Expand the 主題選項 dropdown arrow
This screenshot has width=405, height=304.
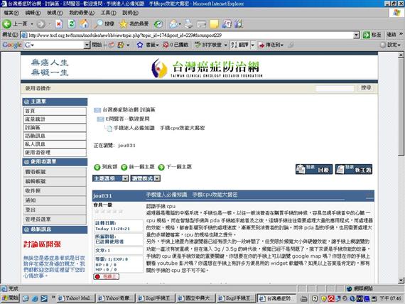coord(125,178)
